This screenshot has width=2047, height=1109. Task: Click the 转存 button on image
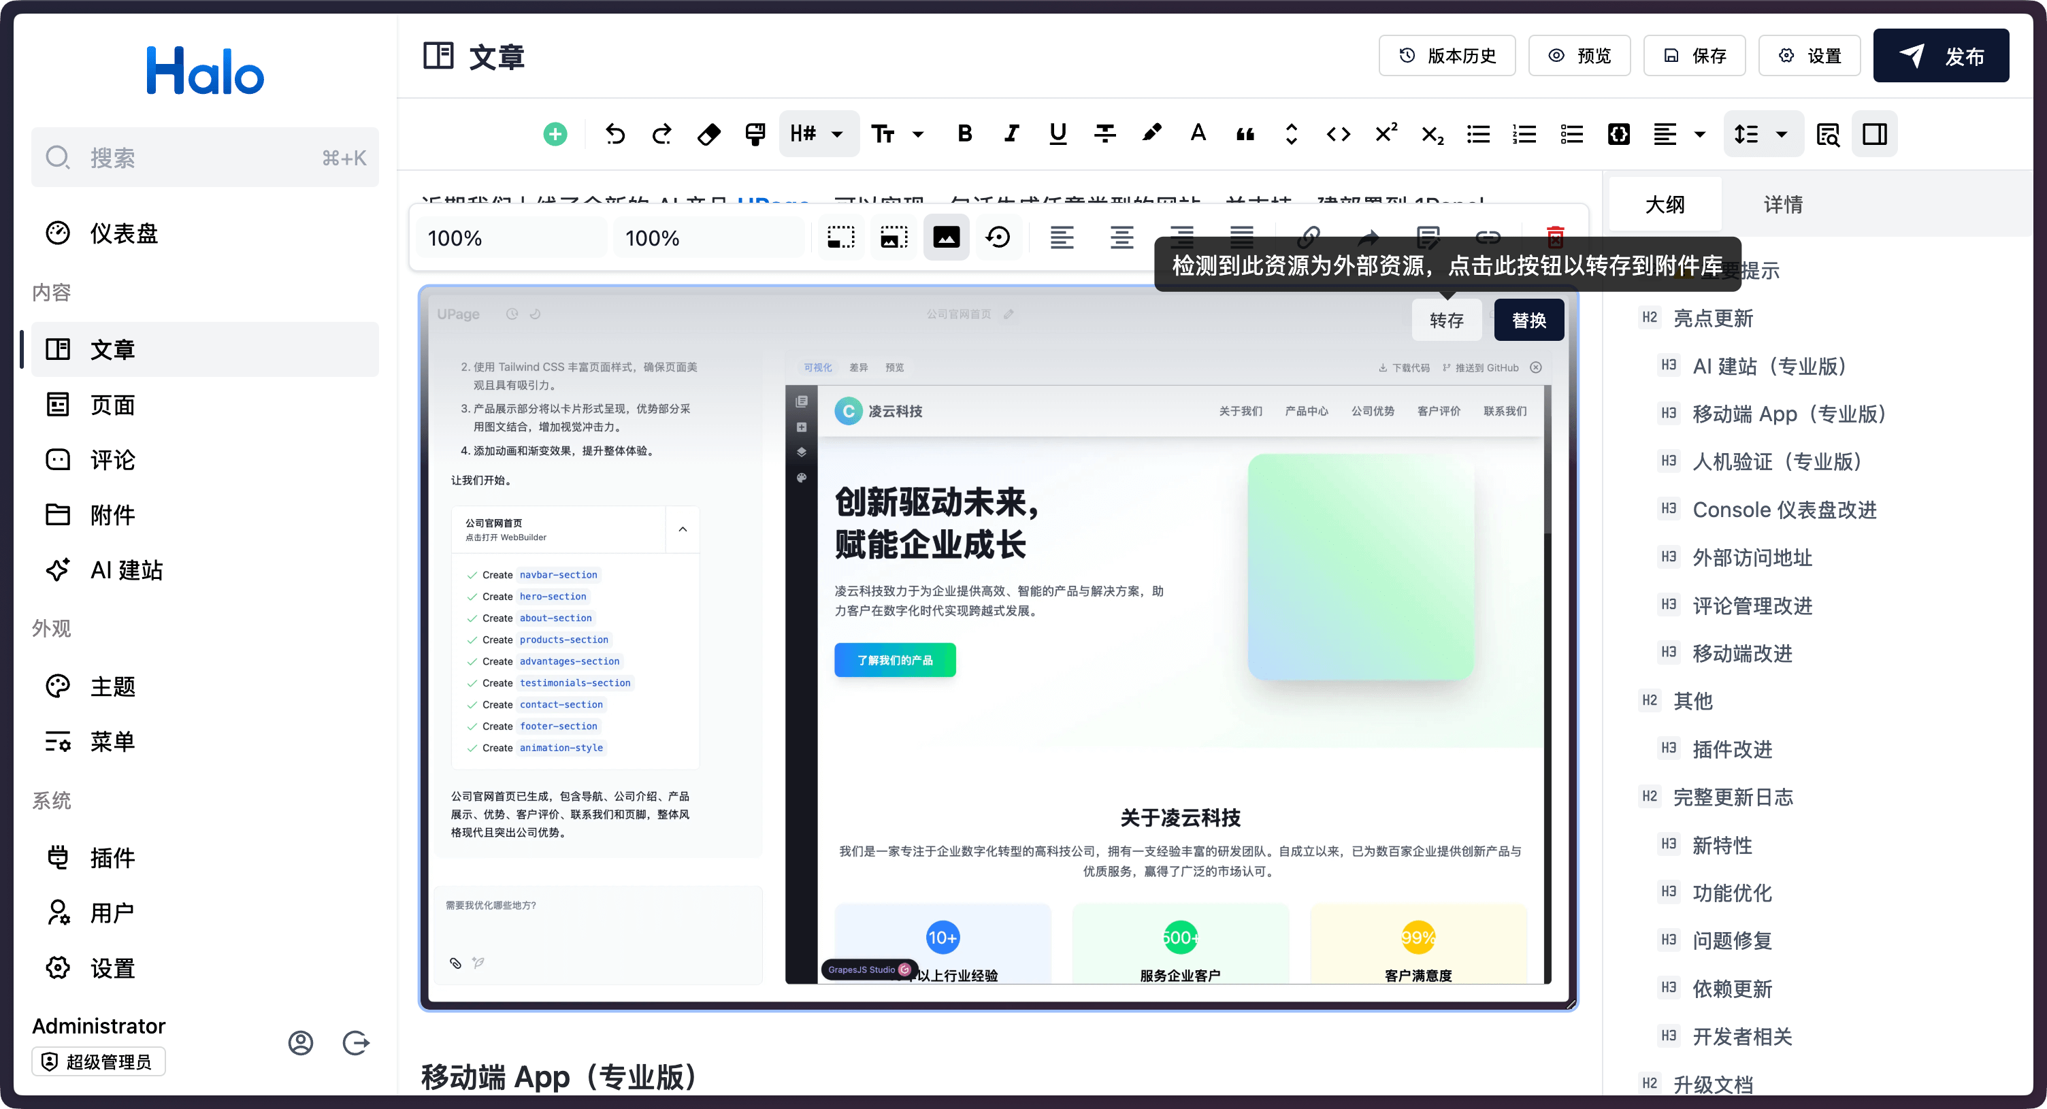[x=1446, y=320]
